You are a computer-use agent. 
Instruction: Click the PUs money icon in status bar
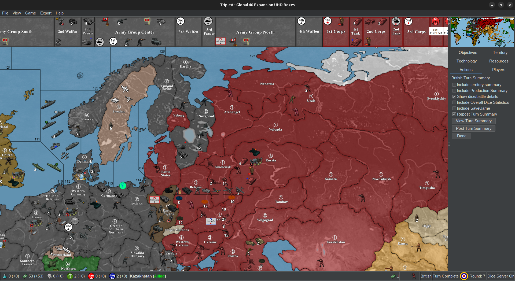(x=25, y=276)
